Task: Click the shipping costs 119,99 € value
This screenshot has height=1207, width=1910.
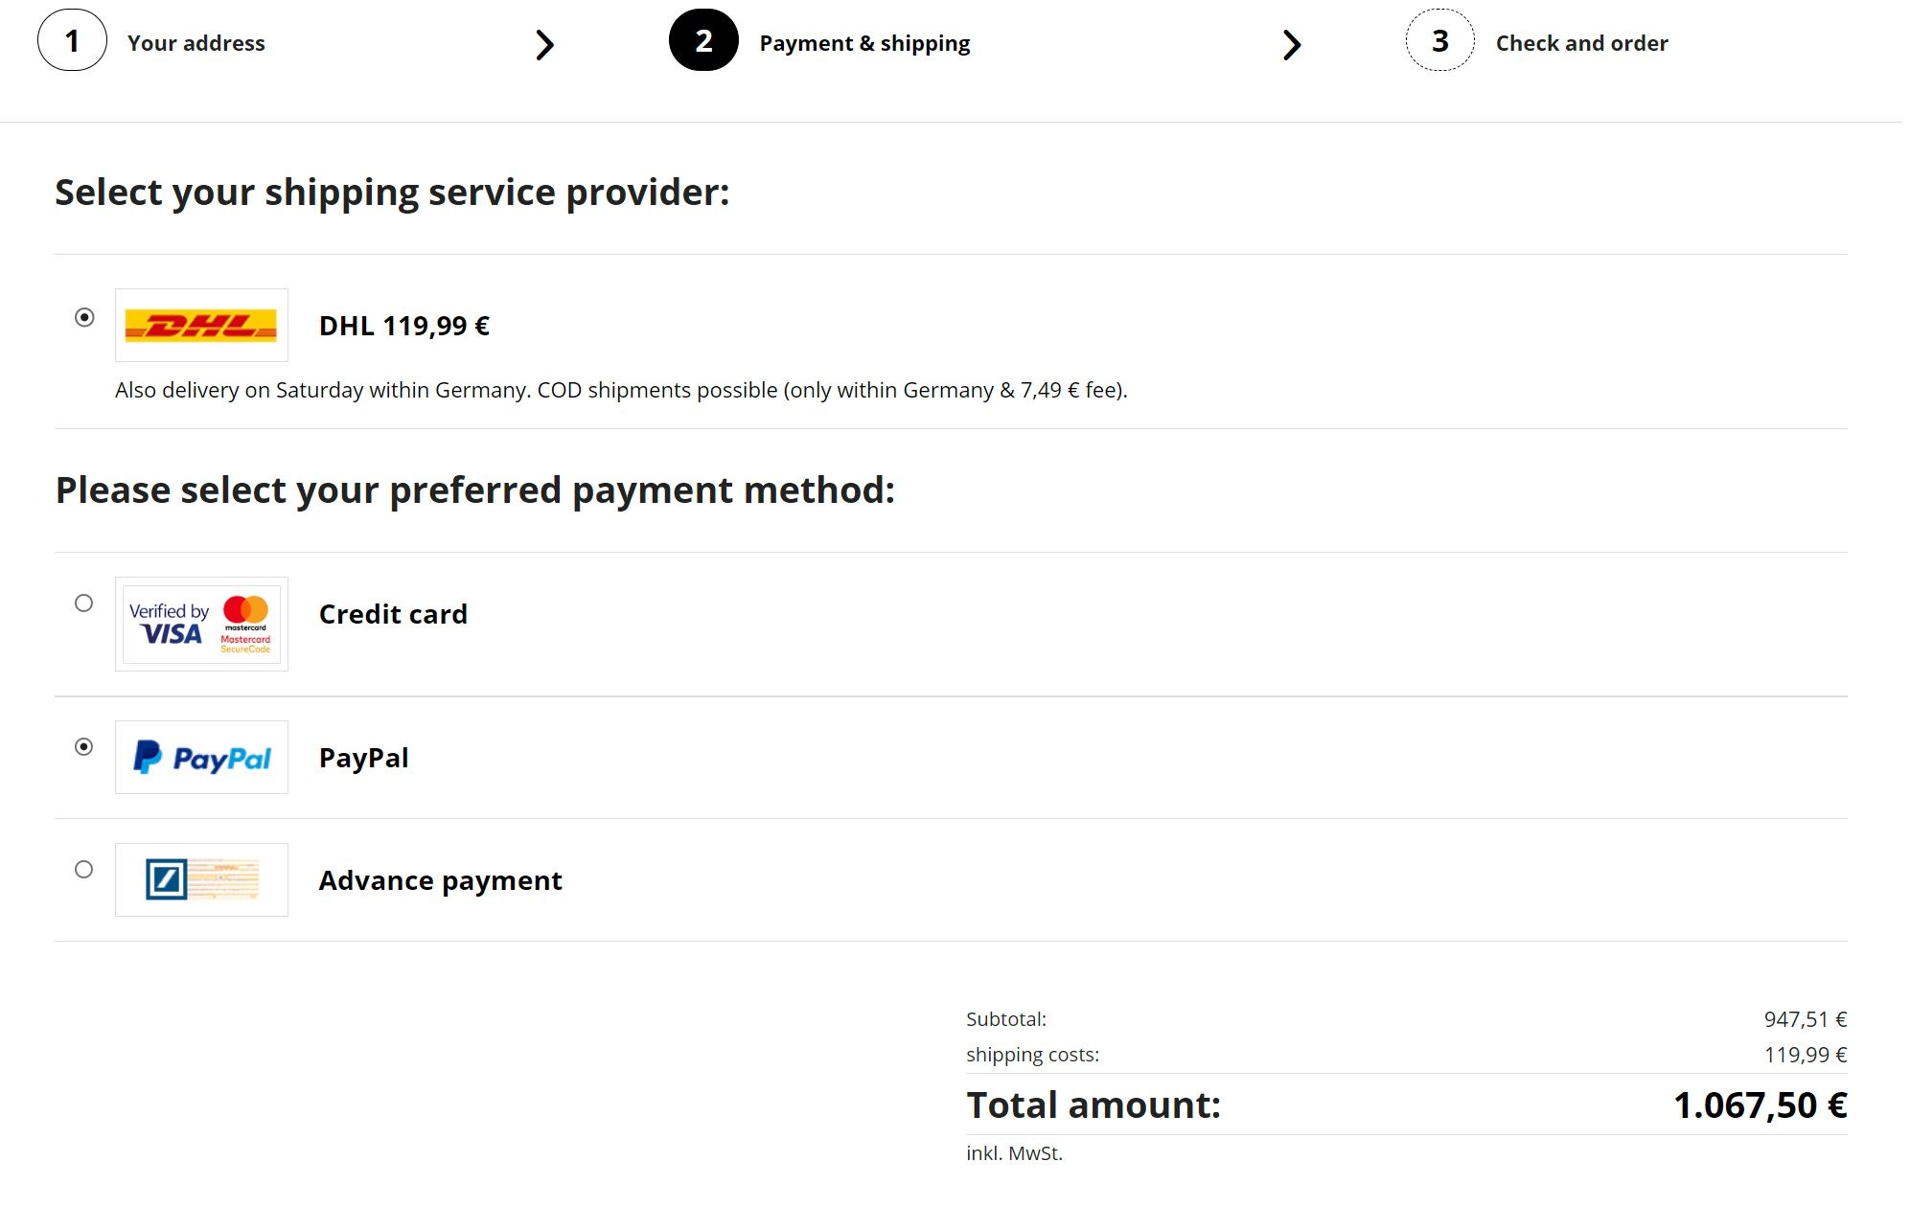Action: 1806,1055
